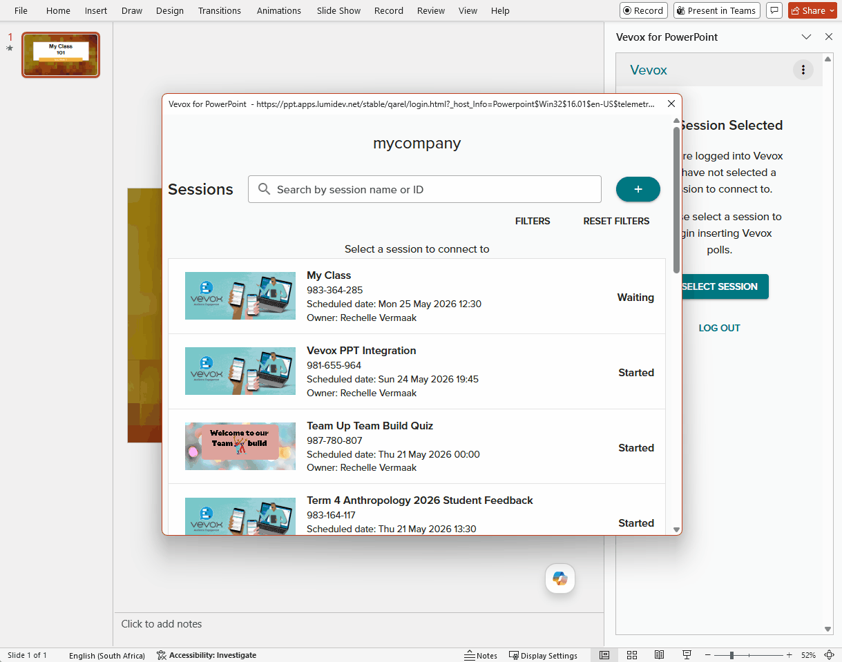
Task: Close the Vevox login dialog
Action: [x=671, y=104]
